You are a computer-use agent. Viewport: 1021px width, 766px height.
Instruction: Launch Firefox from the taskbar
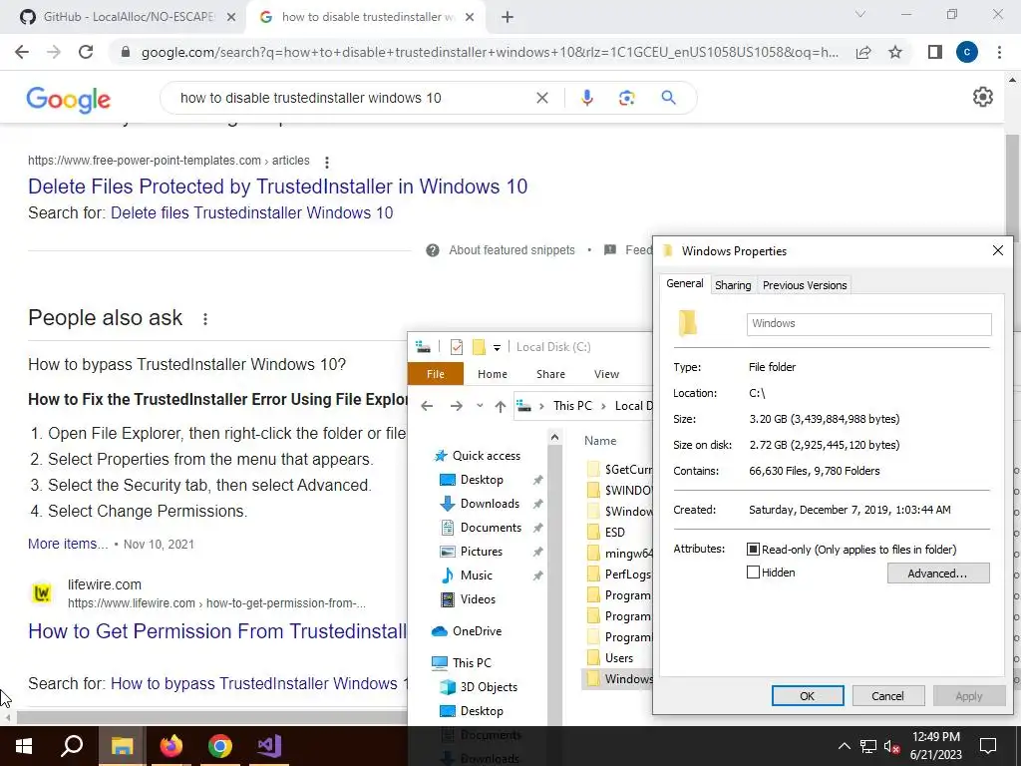click(x=171, y=746)
